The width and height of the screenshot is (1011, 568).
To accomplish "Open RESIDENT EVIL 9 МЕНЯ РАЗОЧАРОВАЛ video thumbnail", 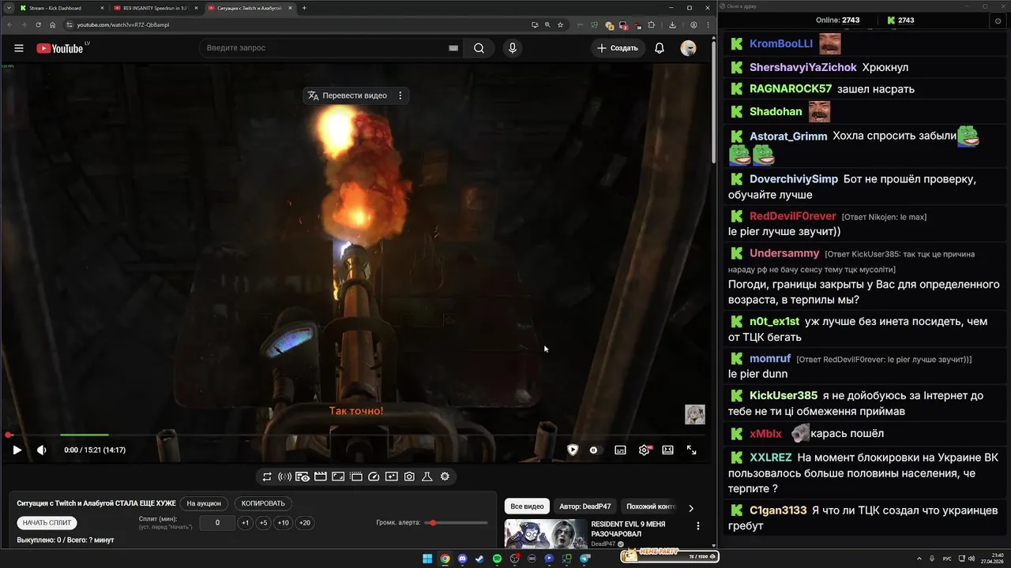I will (545, 533).
